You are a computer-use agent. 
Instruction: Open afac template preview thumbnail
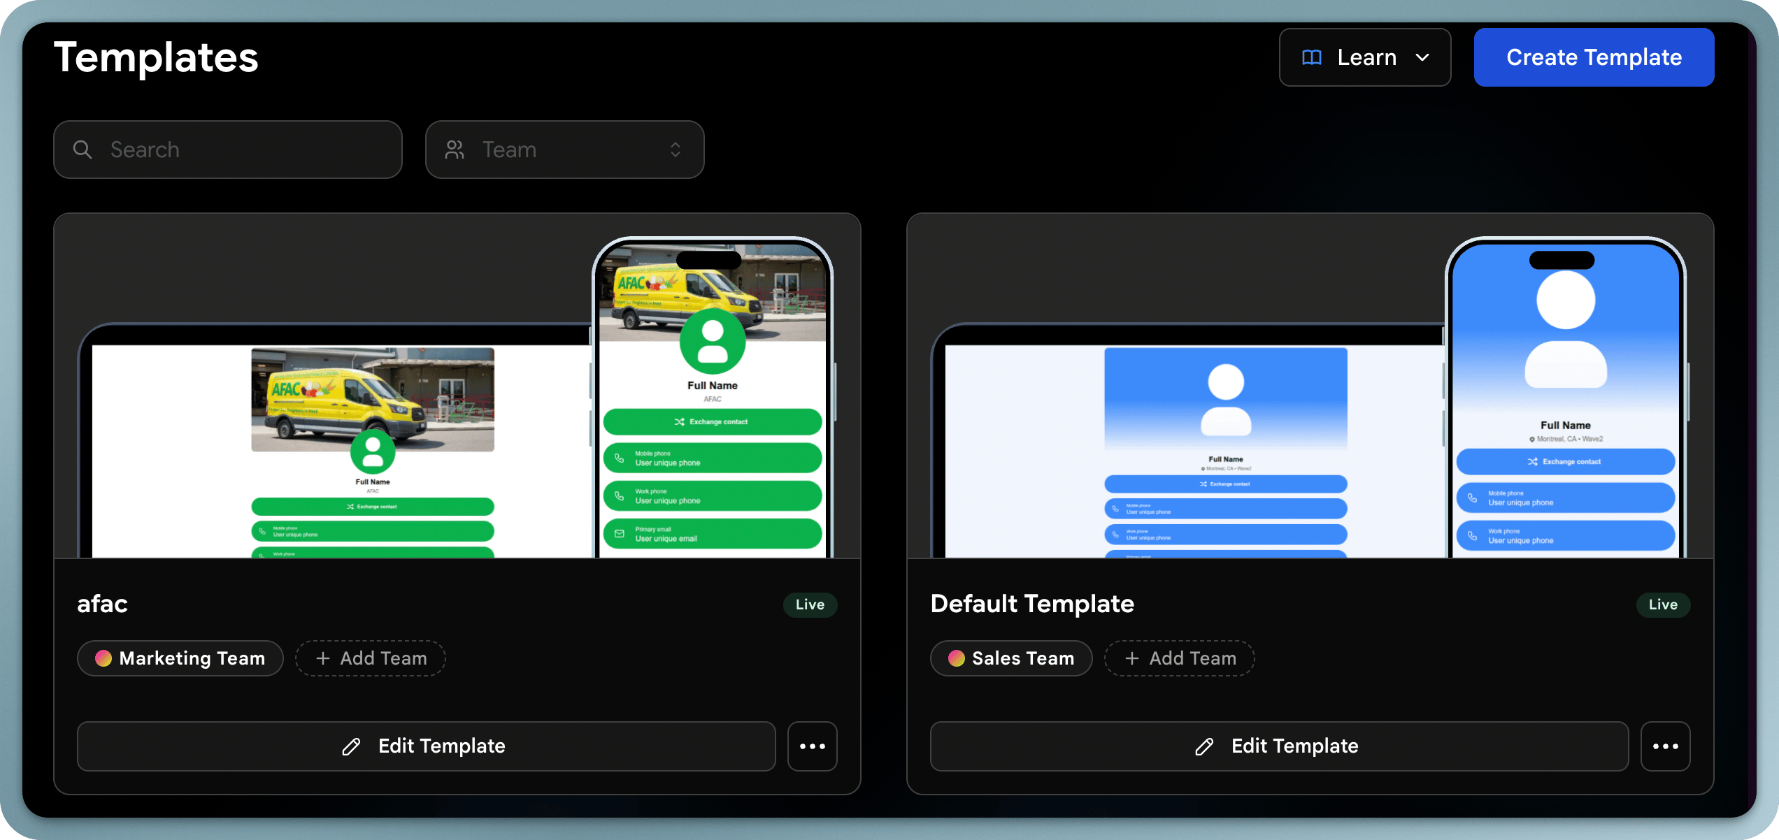[457, 386]
